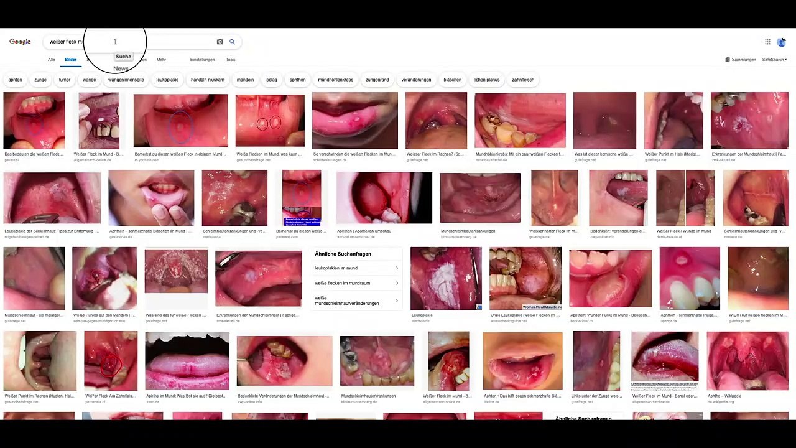This screenshot has width=796, height=448.
Task: Open search by image camera icon
Action: click(x=220, y=42)
